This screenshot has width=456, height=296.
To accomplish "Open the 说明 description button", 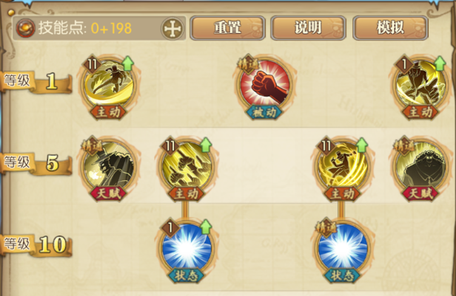I will pyautogui.click(x=308, y=28).
